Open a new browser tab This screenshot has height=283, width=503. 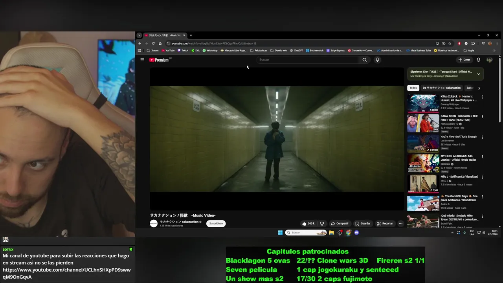click(191, 35)
